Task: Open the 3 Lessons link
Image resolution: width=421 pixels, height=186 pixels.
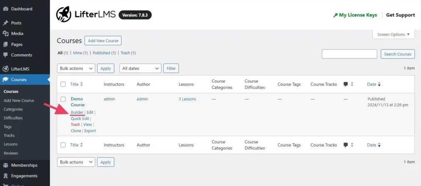Action: [187, 99]
